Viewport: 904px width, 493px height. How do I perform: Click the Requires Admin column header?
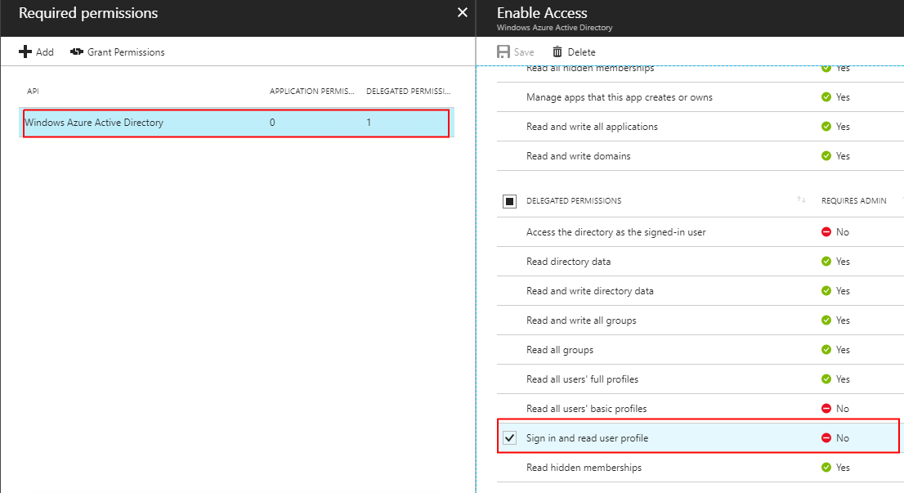[853, 201]
